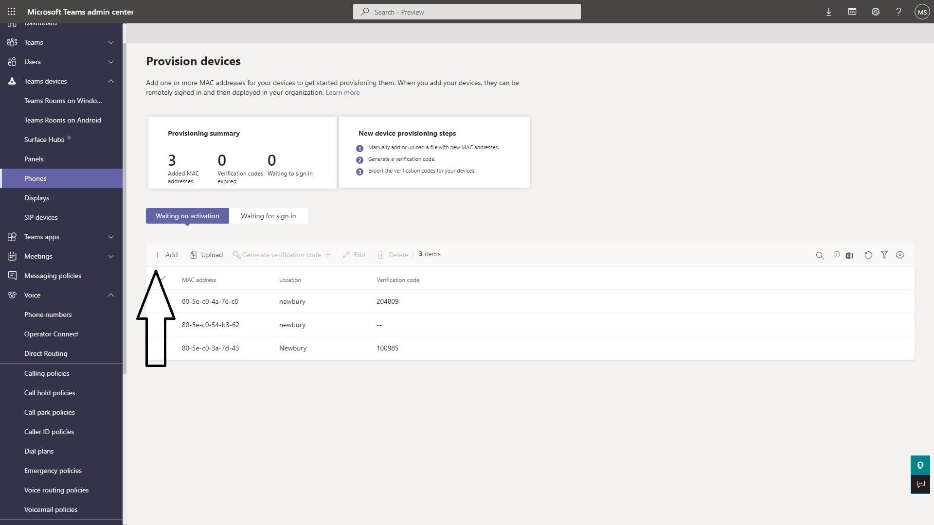Open the Phones page in sidebar

point(35,178)
